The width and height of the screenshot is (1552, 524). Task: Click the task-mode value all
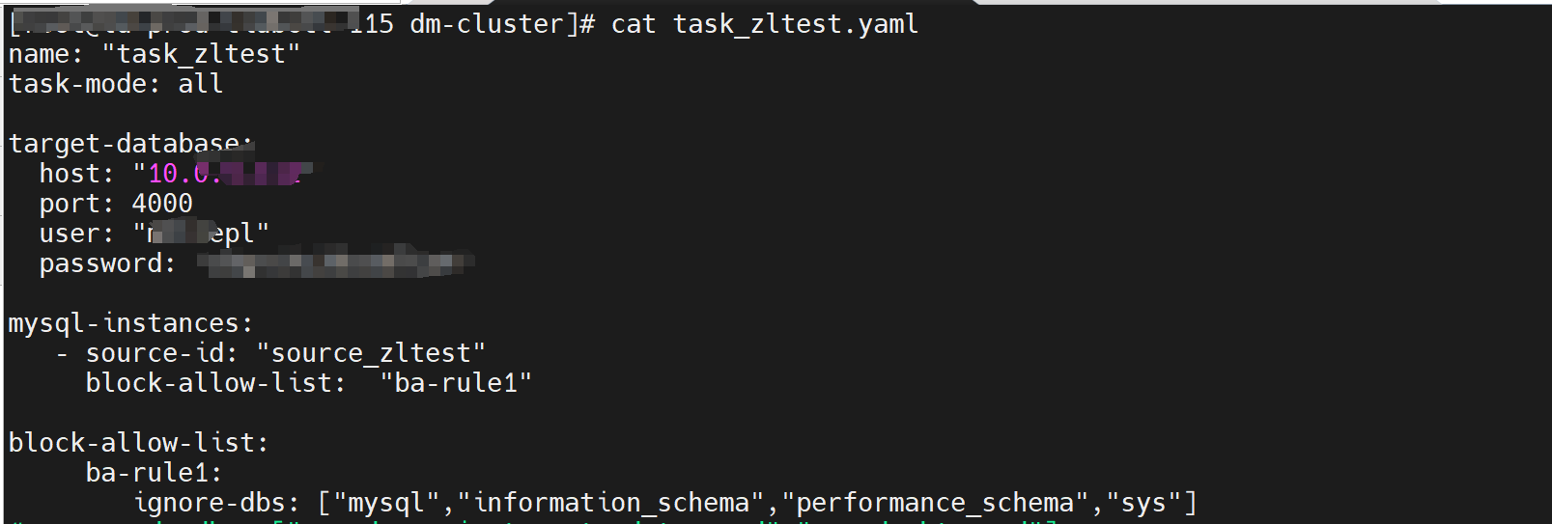pos(201,84)
